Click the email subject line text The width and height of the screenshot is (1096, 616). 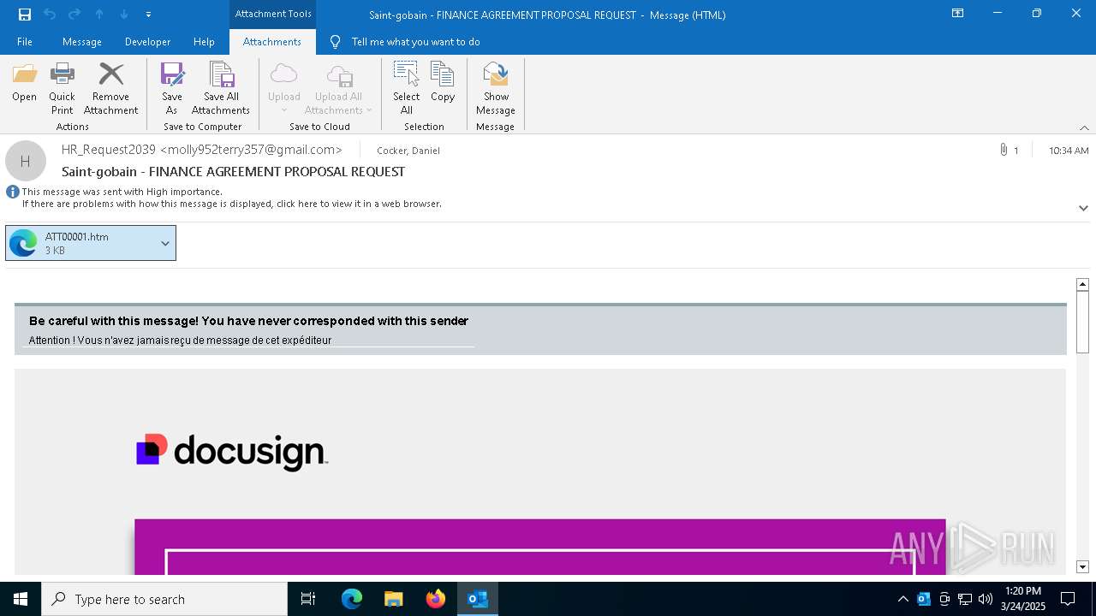[233, 171]
